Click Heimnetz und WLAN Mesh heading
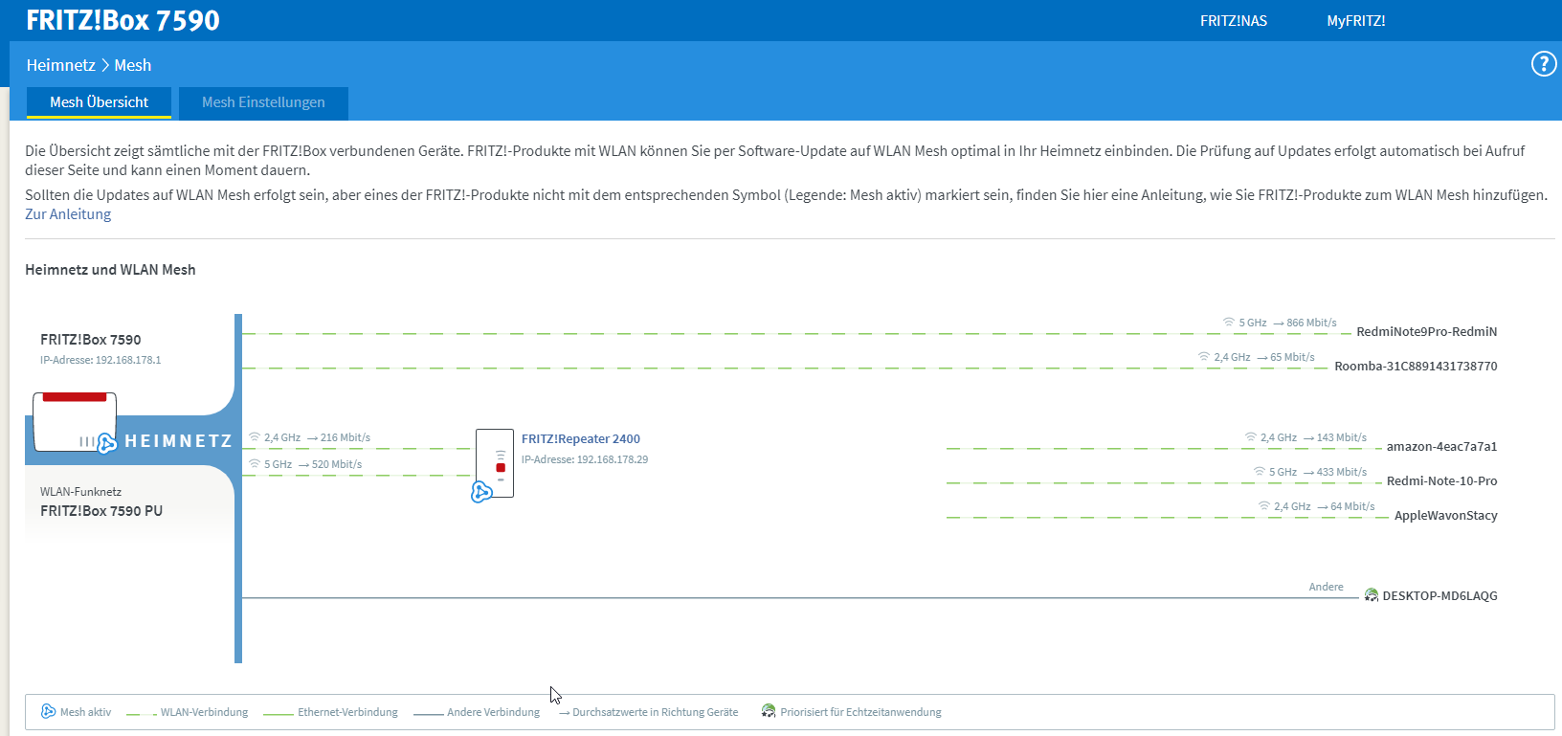Screen dimensions: 1562x736 click(x=110, y=270)
